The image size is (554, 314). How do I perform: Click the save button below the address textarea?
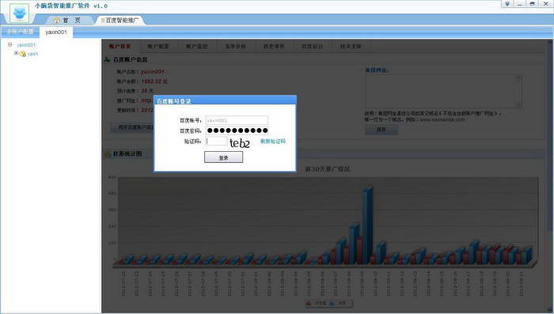click(381, 130)
